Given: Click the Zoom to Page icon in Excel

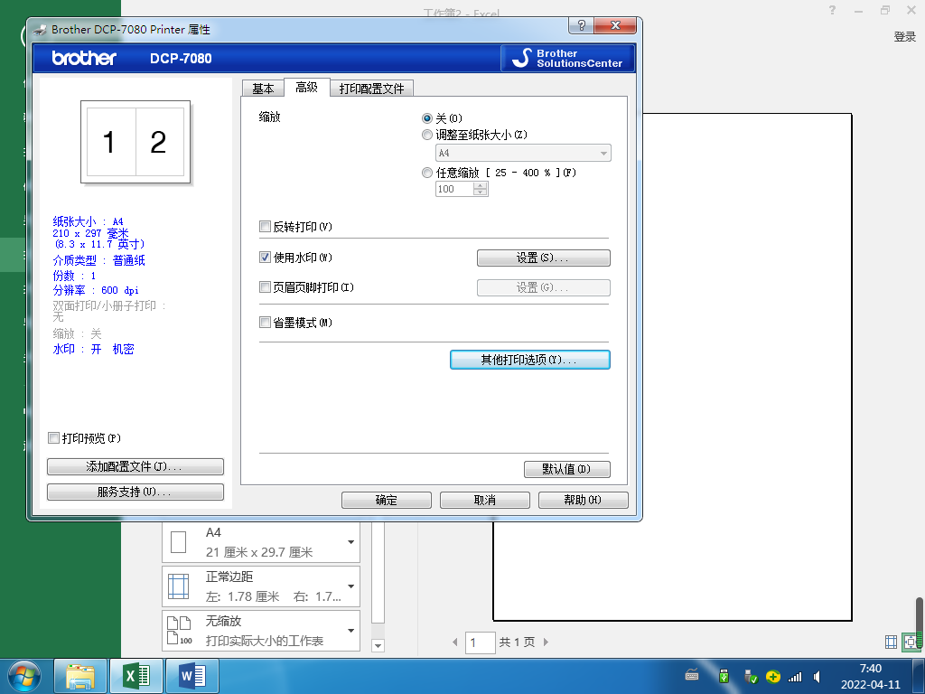Looking at the screenshot, I should coord(911,642).
